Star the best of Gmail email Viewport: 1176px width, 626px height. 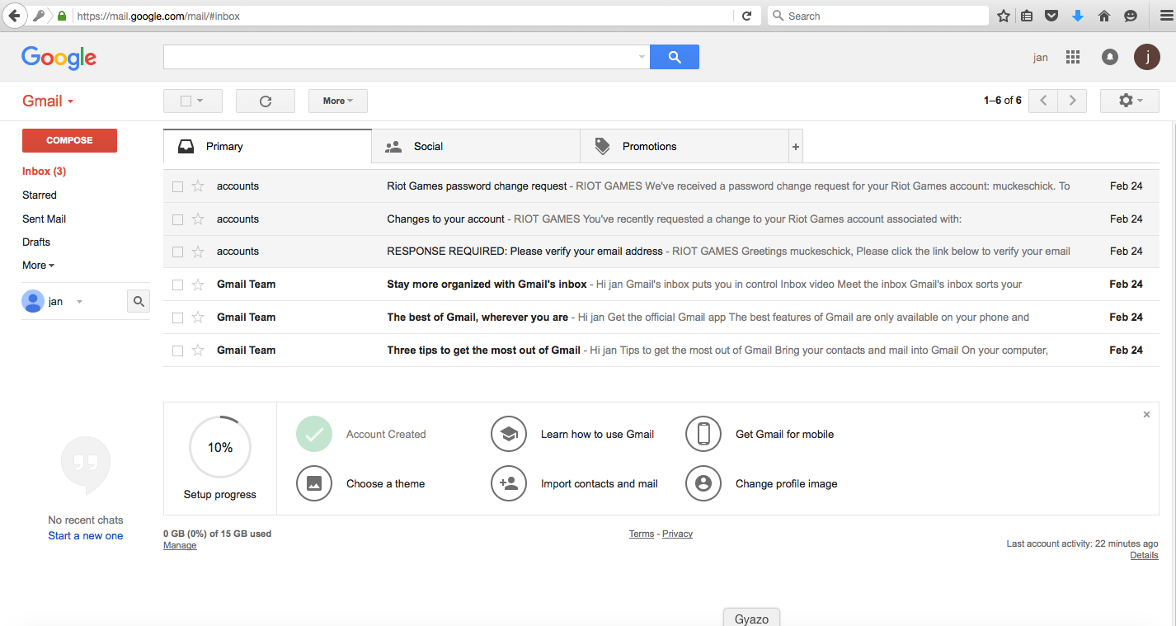198,318
